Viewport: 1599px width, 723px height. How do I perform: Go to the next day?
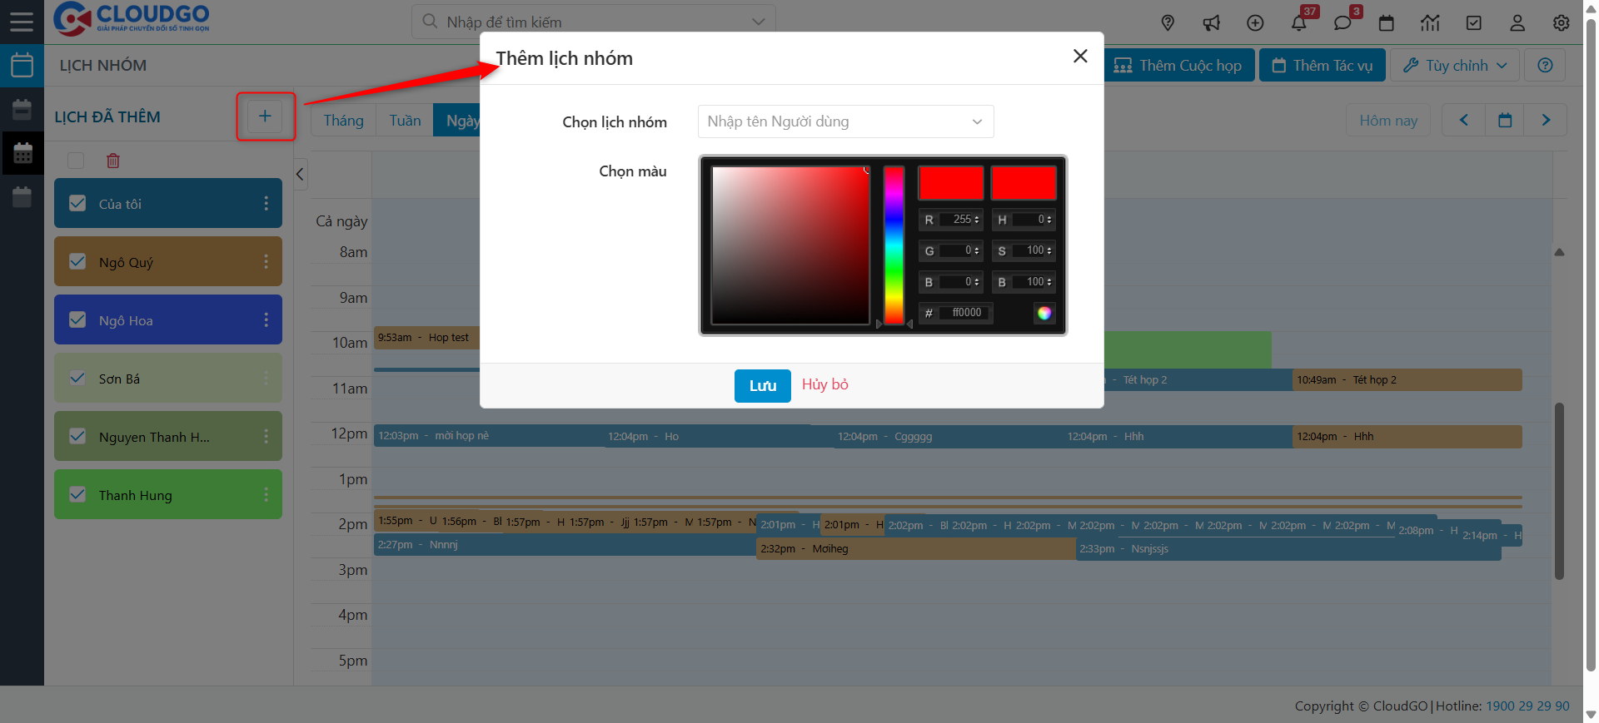1546,120
